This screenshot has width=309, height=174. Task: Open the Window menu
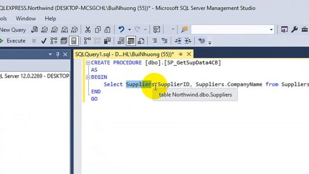click(26, 18)
